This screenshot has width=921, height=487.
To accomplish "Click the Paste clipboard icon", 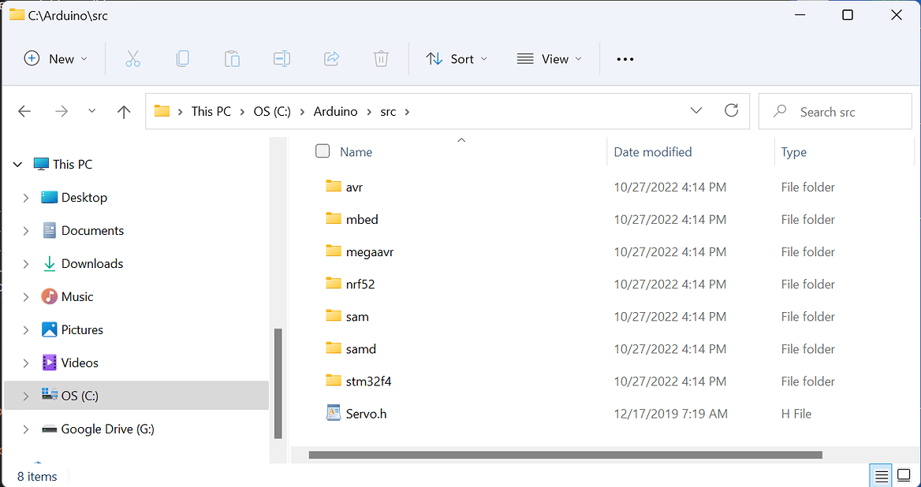I will [232, 59].
